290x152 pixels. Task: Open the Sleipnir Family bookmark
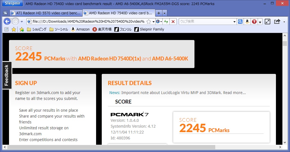149,29
